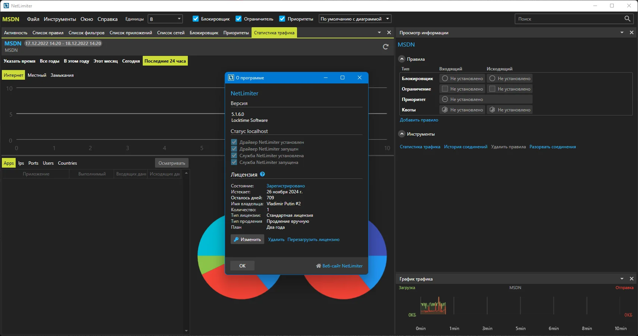Sort by the Приложение column header

coord(36,174)
